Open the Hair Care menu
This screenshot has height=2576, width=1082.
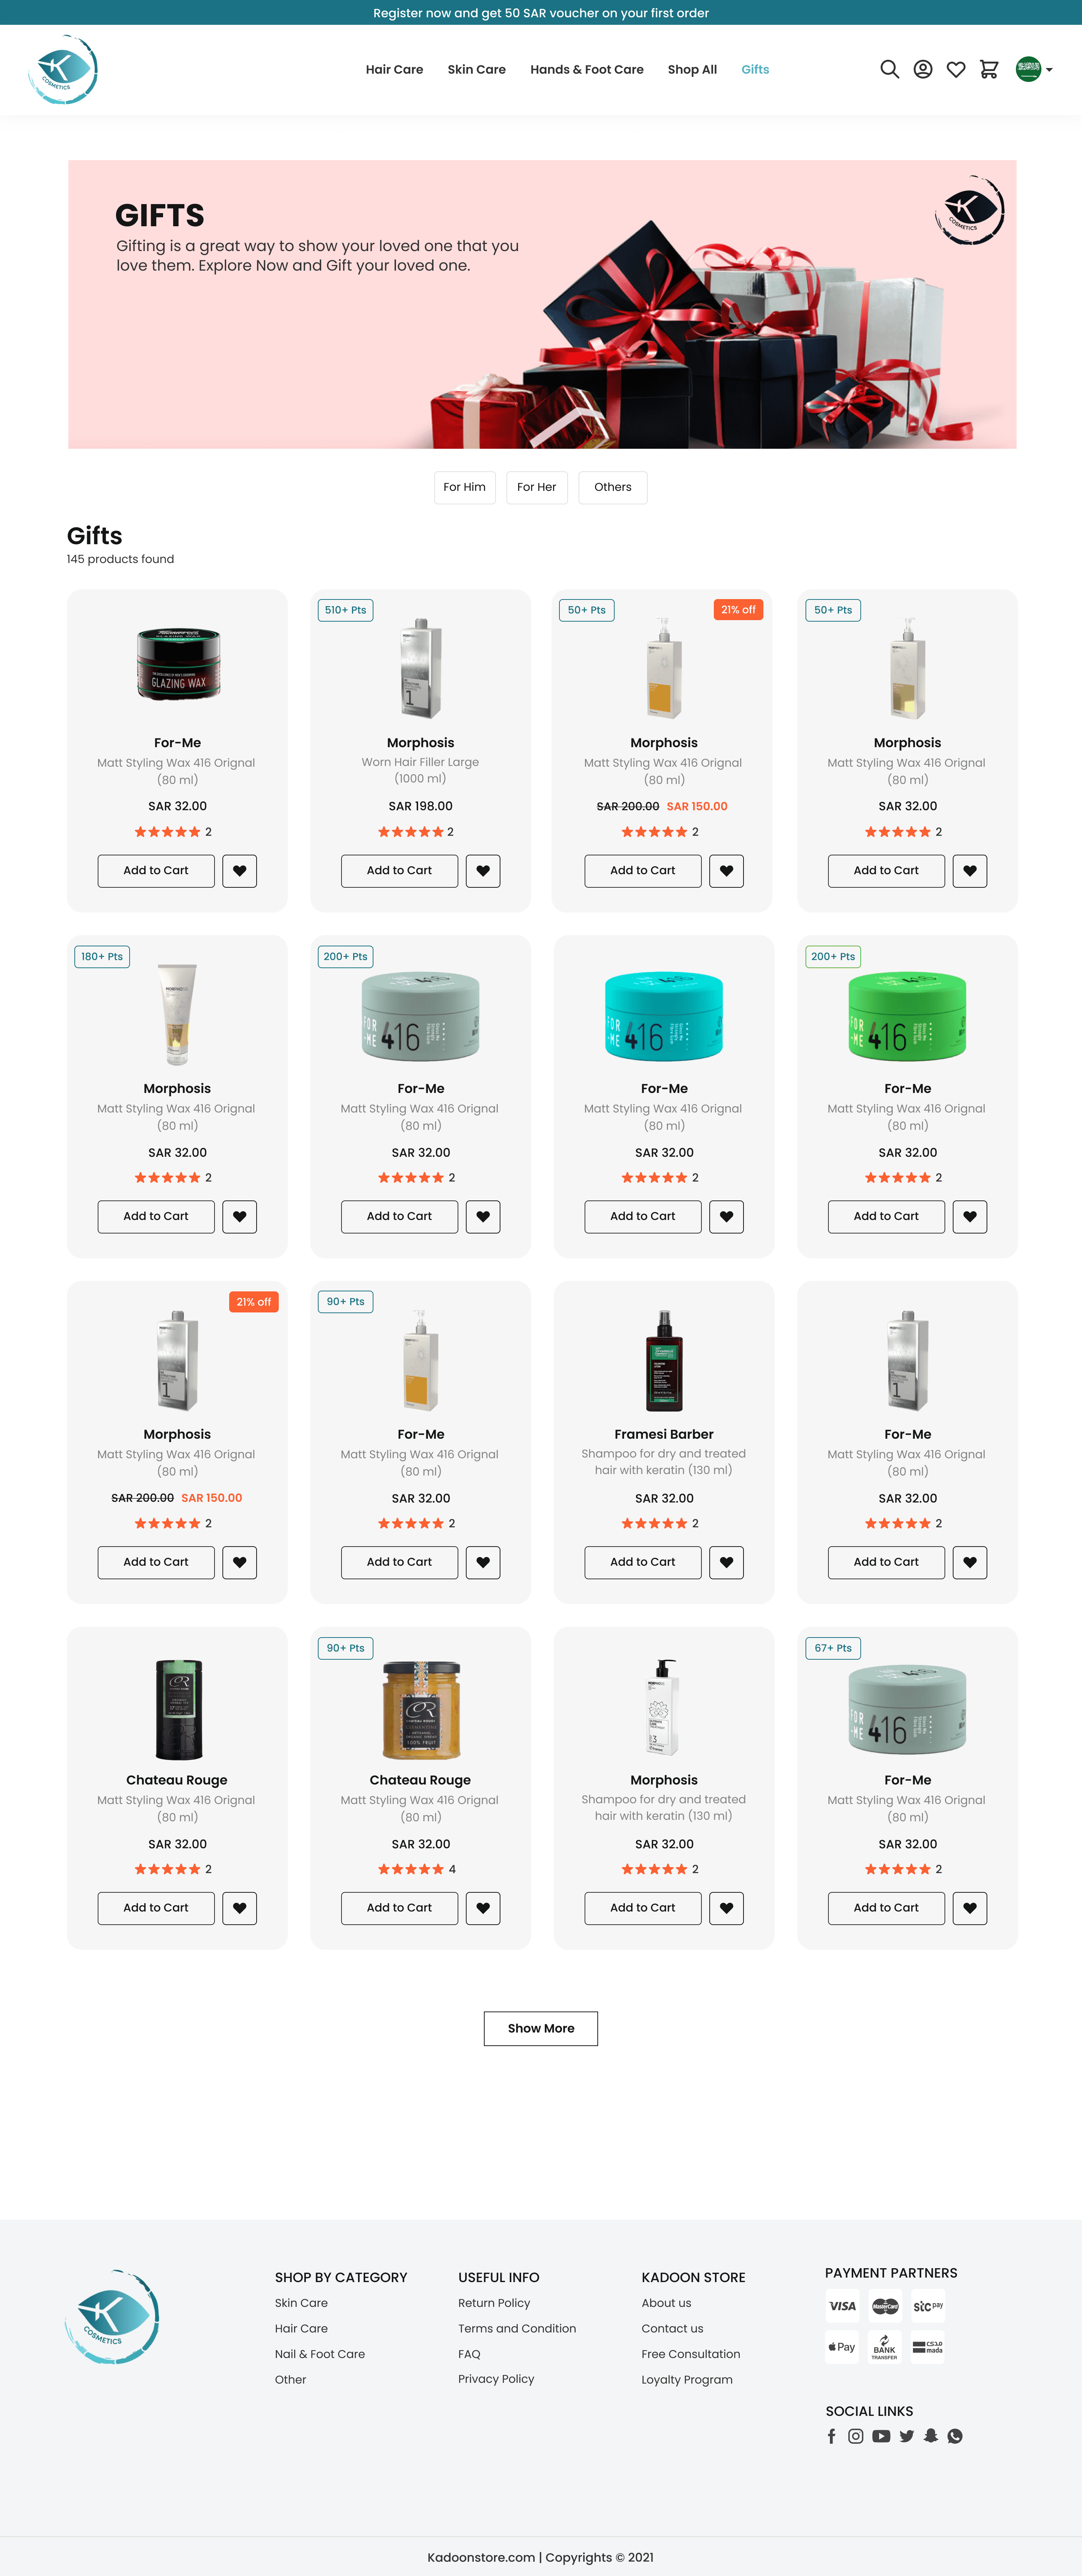pos(394,69)
